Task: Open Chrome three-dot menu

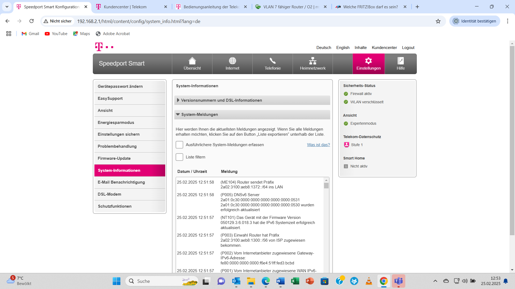Action: pos(507,21)
